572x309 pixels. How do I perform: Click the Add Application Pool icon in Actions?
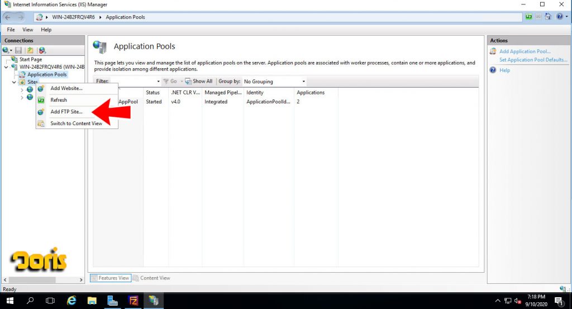[493, 51]
